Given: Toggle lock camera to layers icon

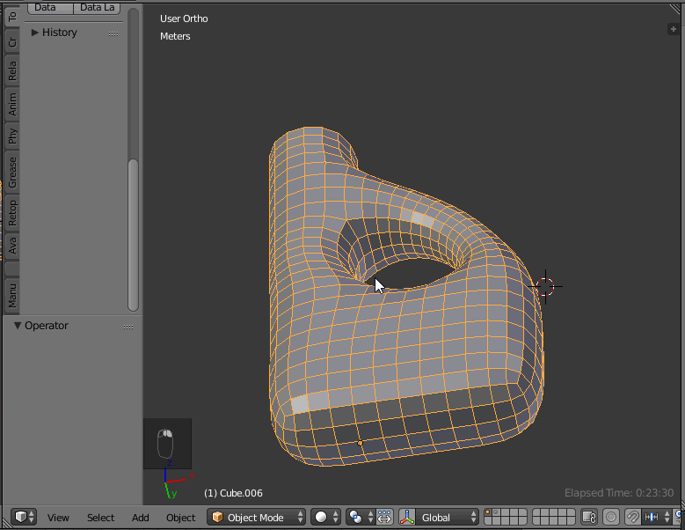Looking at the screenshot, I should (589, 518).
